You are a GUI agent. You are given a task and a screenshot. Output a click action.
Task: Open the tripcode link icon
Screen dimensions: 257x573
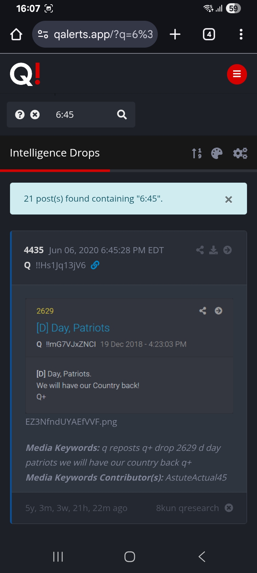[95, 265]
